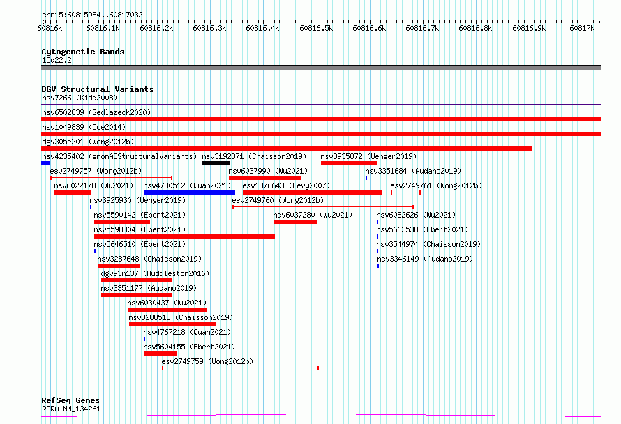
Task: Open nsv3935872 (Wenger2019) variant label
Action: (368, 156)
